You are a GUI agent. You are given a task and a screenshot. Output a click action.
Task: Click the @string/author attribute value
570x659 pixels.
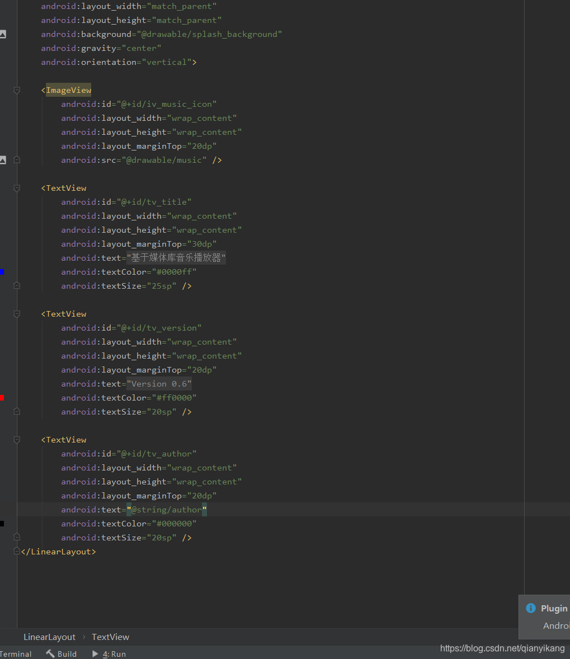[x=167, y=510]
